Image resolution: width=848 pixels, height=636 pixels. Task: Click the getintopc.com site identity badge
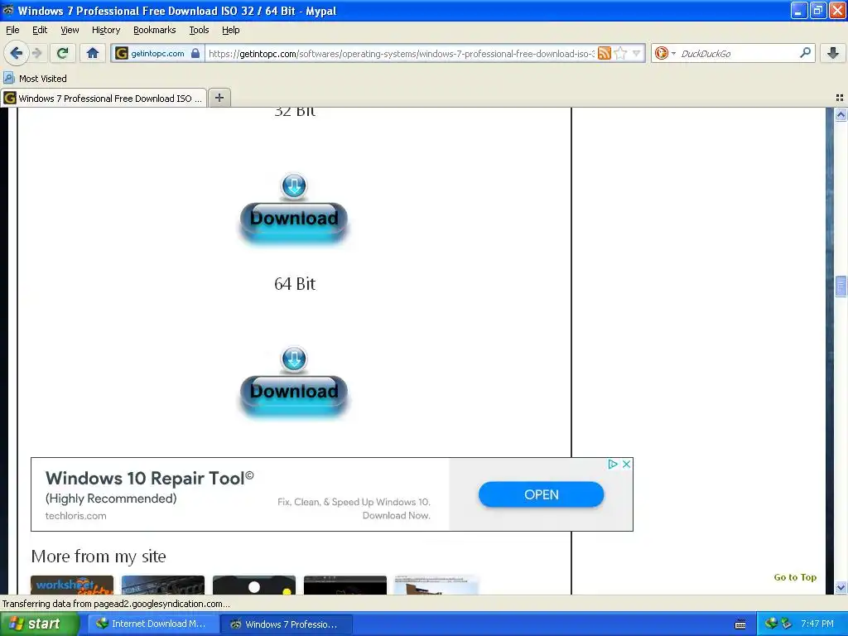(157, 53)
